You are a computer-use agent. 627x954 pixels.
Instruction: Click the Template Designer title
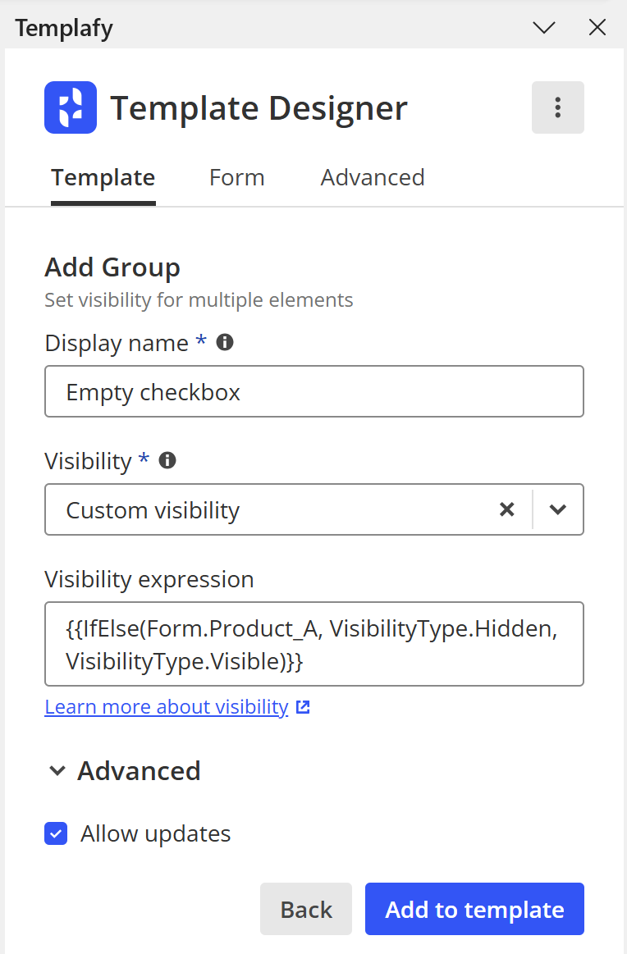pos(259,108)
